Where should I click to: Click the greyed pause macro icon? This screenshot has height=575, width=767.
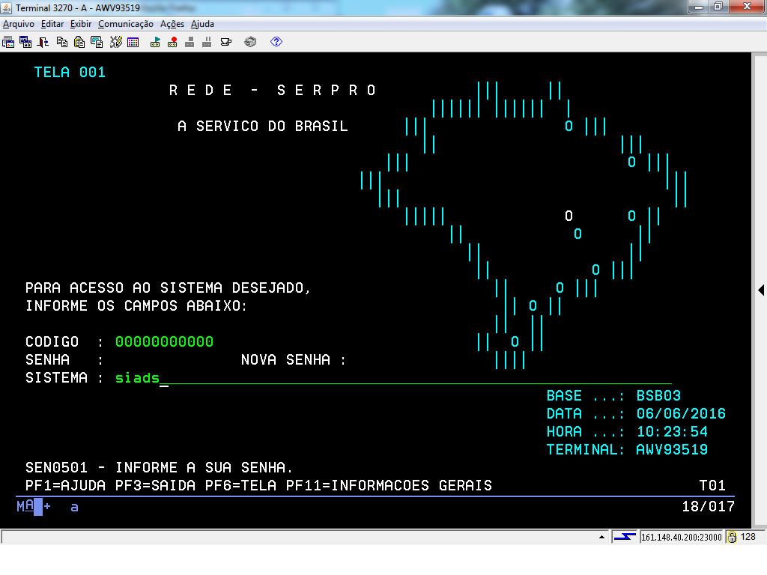(x=207, y=42)
